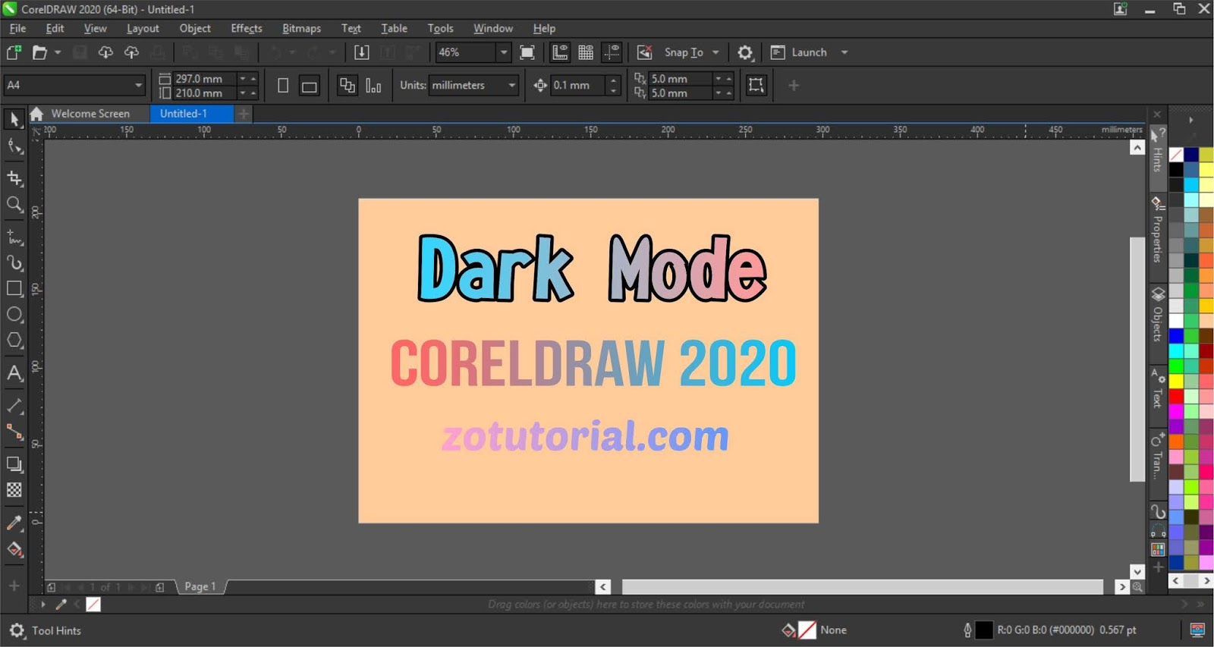Image resolution: width=1214 pixels, height=647 pixels.
Task: Click the Import icon
Action: [362, 52]
